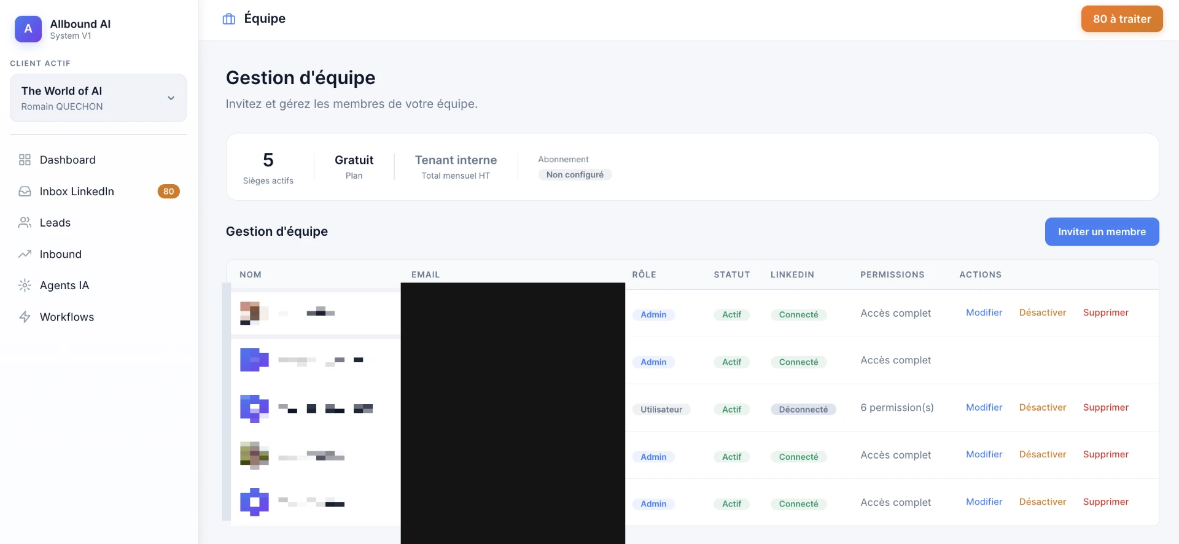Click the PERMISSIONS column header
The width and height of the screenshot is (1179, 544).
click(x=892, y=274)
